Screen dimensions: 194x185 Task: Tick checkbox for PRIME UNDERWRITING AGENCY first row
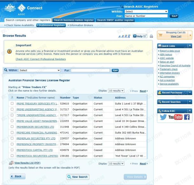(x=12, y=109)
